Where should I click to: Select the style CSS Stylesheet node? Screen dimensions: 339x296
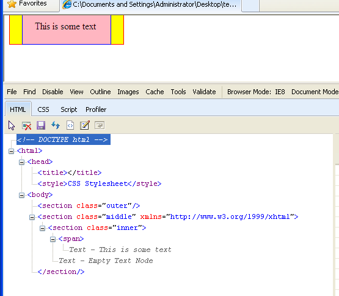click(x=100, y=183)
